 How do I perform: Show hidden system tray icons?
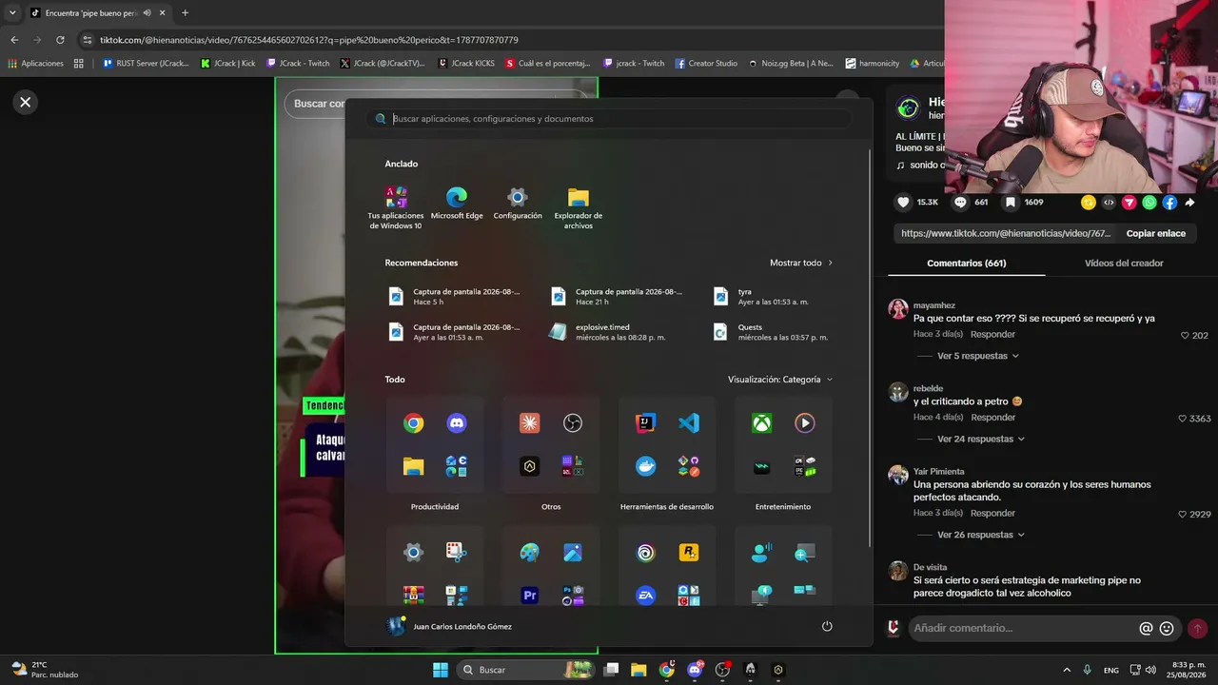click(1067, 670)
